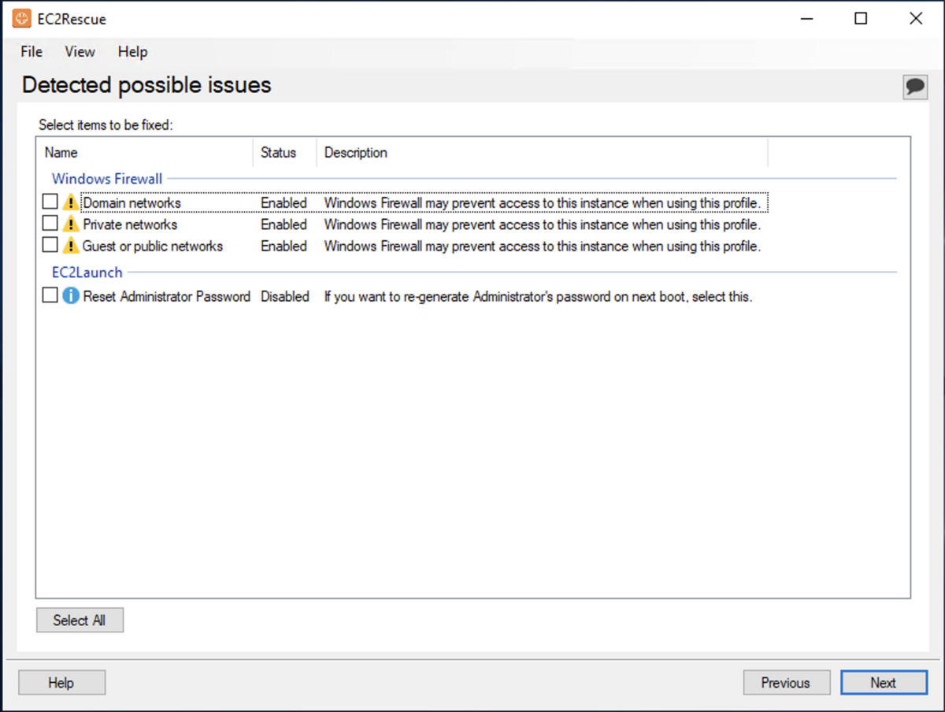Select the Reset Administrator Password label
945x712 pixels.
pyautogui.click(x=166, y=297)
